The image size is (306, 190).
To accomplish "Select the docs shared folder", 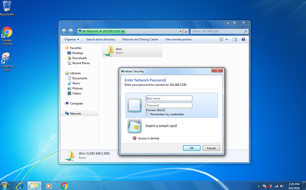I will click(x=132, y=51).
